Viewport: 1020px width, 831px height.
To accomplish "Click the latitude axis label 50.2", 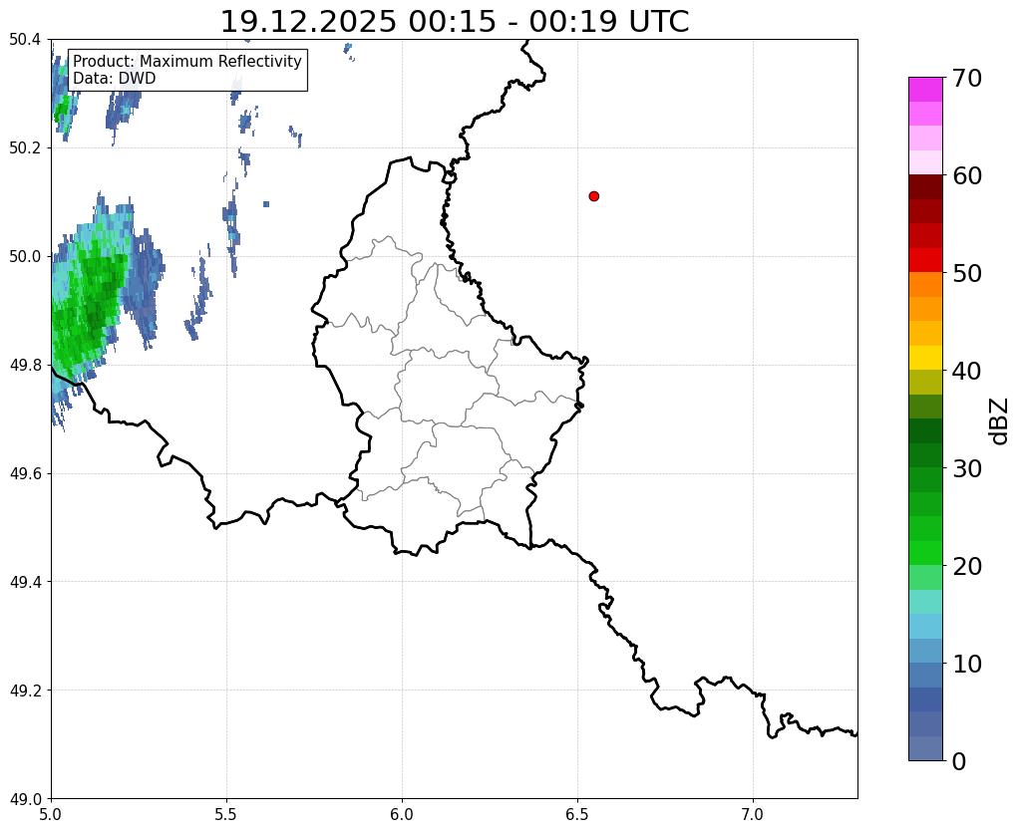I will pyautogui.click(x=25, y=147).
